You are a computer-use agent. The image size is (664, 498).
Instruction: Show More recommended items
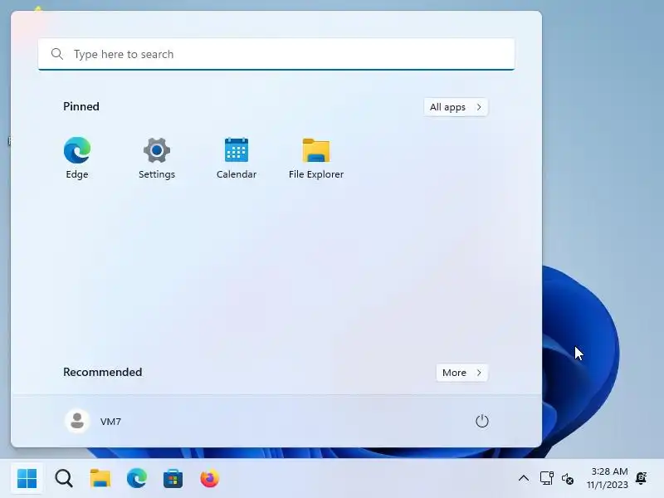(x=462, y=373)
